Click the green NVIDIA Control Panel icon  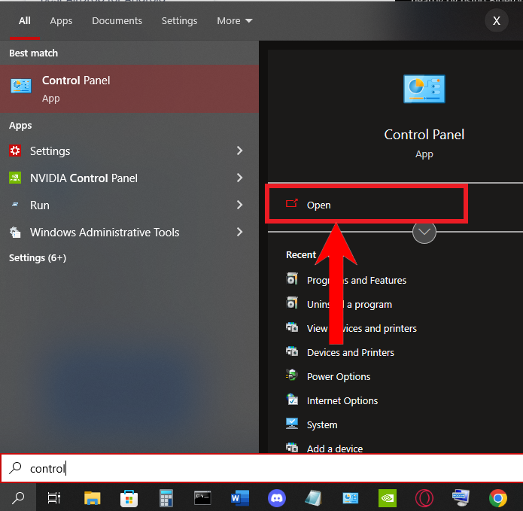pos(15,178)
